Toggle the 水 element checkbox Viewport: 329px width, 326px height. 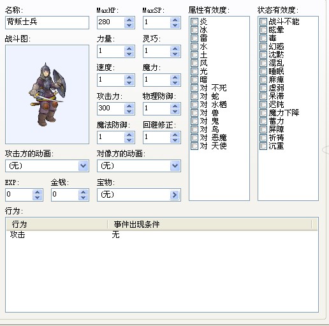pos(194,47)
